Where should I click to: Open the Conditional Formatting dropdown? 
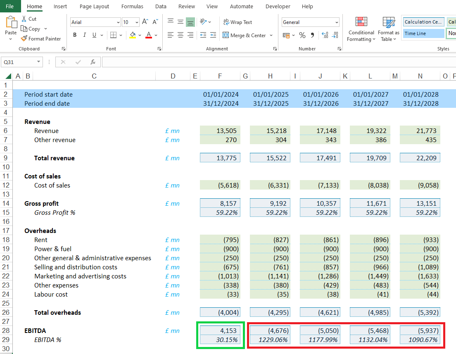click(361, 30)
